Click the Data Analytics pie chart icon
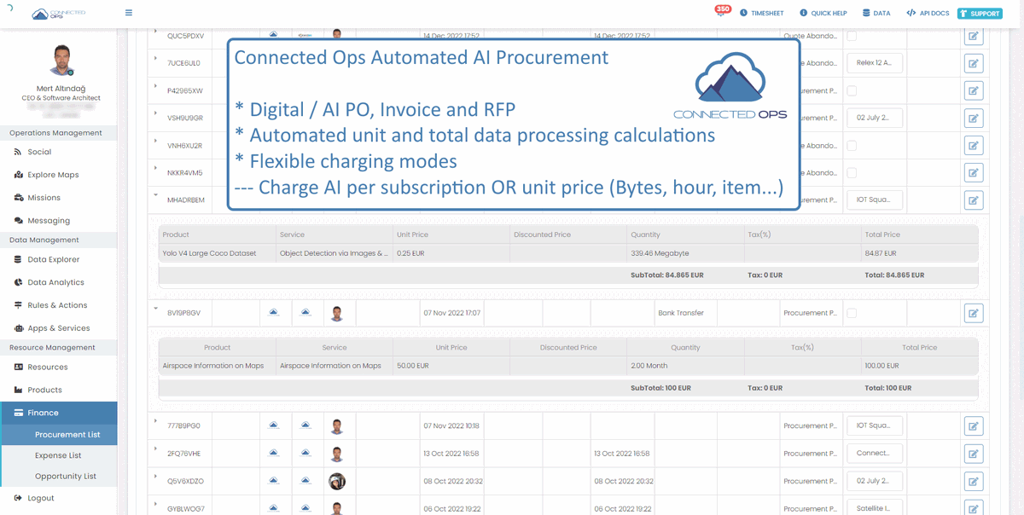 click(x=18, y=282)
